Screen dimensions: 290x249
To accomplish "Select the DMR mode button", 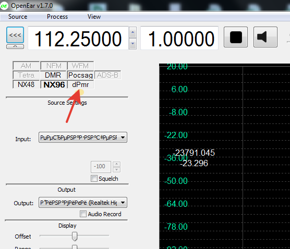I will [x=53, y=75].
